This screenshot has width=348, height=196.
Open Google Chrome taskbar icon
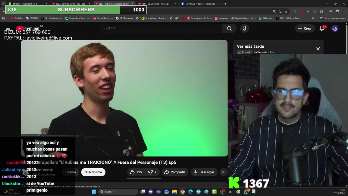pyautogui.click(x=182, y=192)
